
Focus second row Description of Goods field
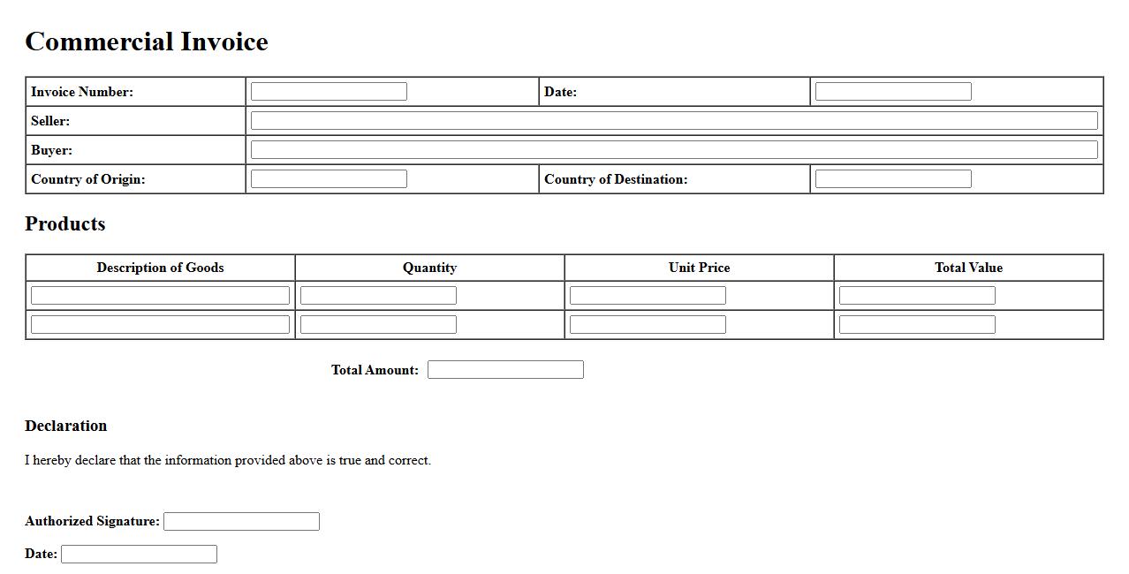(160, 325)
